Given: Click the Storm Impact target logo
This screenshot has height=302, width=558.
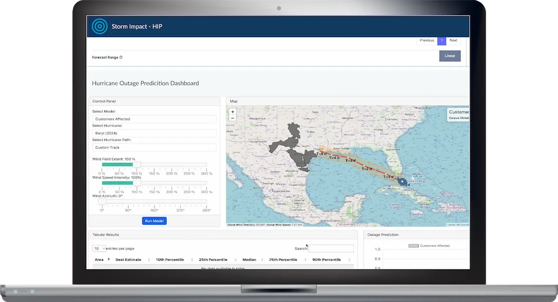Looking at the screenshot, I should pyautogui.click(x=100, y=26).
